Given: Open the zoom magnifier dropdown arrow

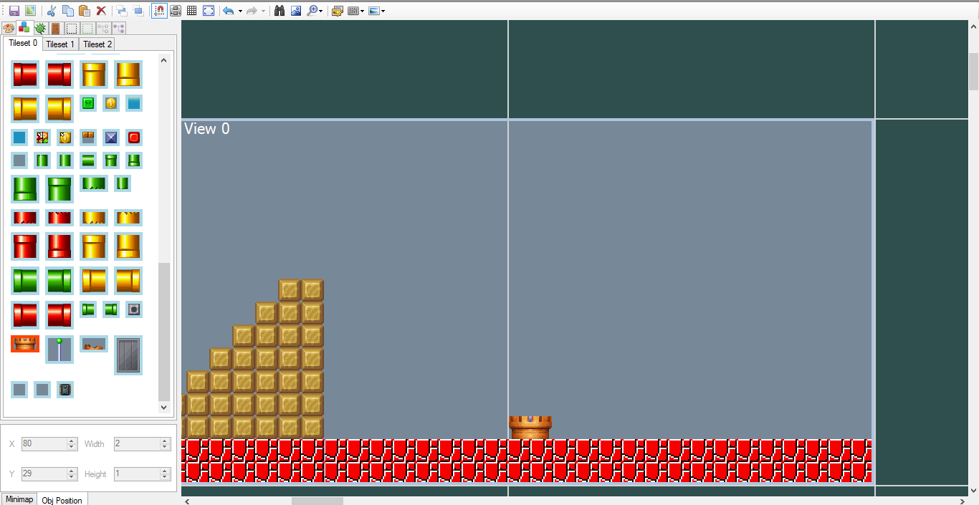Looking at the screenshot, I should click(x=320, y=11).
